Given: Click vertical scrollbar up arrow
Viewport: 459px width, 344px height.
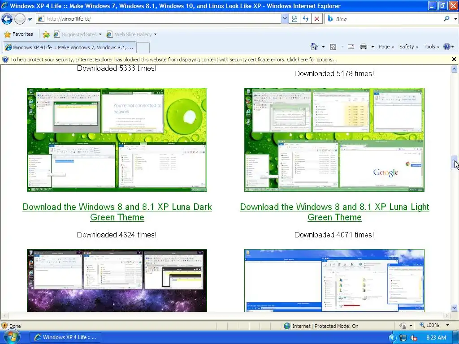Looking at the screenshot, I should pyautogui.click(x=455, y=69).
